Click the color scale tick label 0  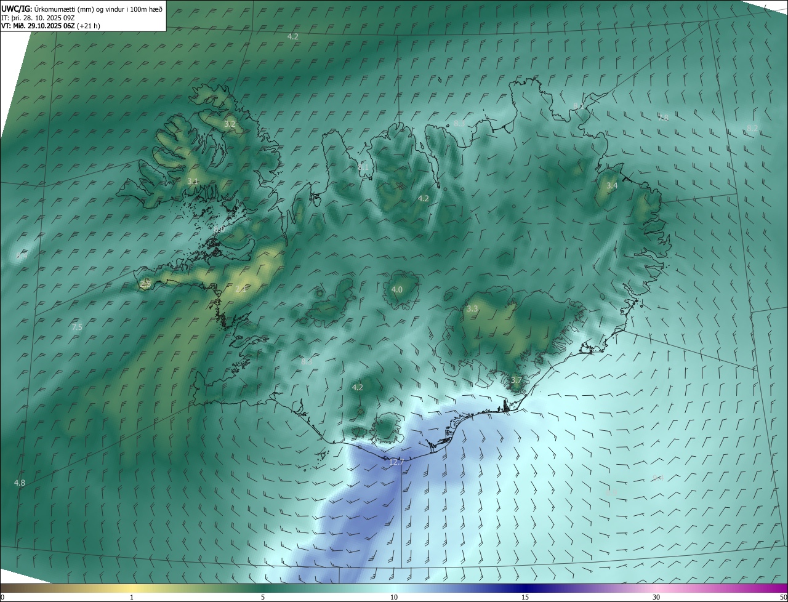tap(2, 597)
